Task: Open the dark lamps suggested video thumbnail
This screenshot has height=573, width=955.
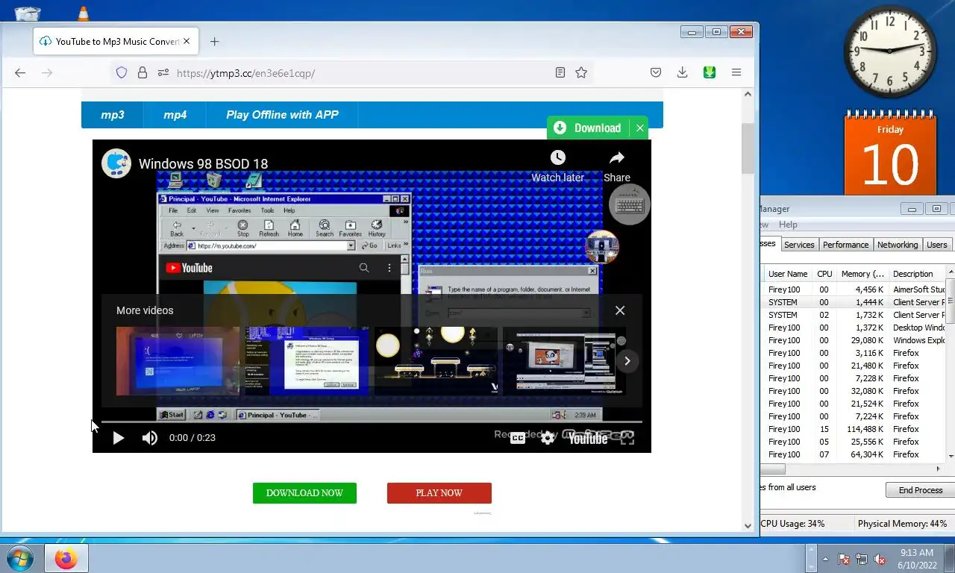Action: 436,361
